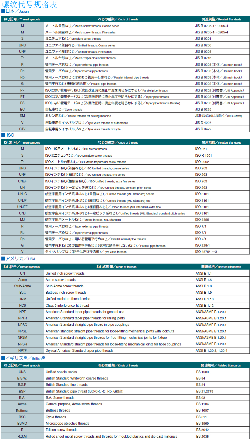Viewport: 250px width, 448px height.
Task: Click the 'JIS B 0225' cell
Action: (222, 110)
